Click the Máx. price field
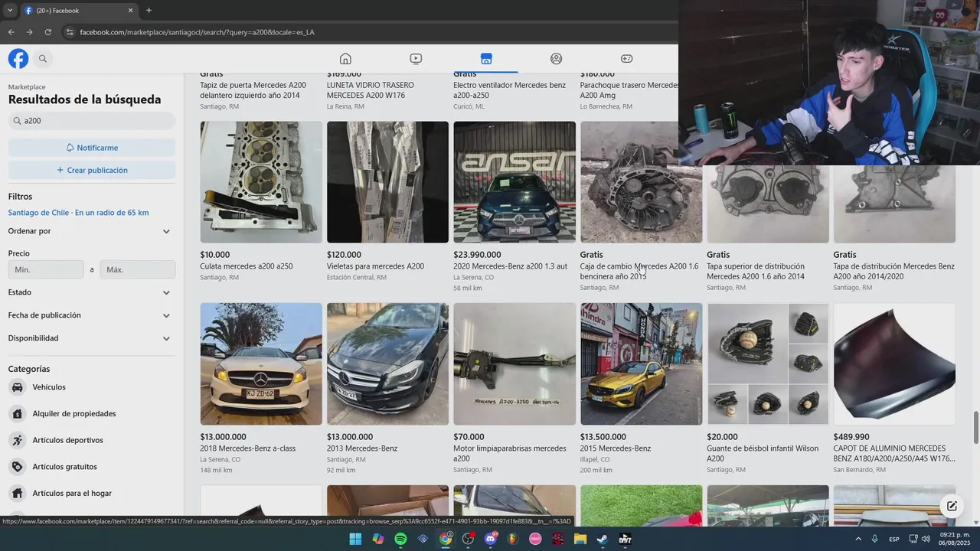The height and width of the screenshot is (551, 980). pos(138,269)
